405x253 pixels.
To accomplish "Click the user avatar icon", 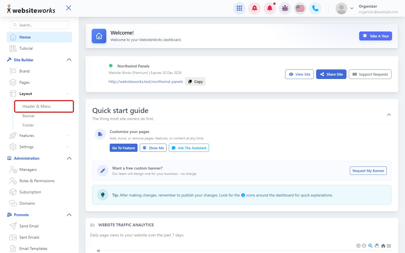I will click(x=341, y=8).
